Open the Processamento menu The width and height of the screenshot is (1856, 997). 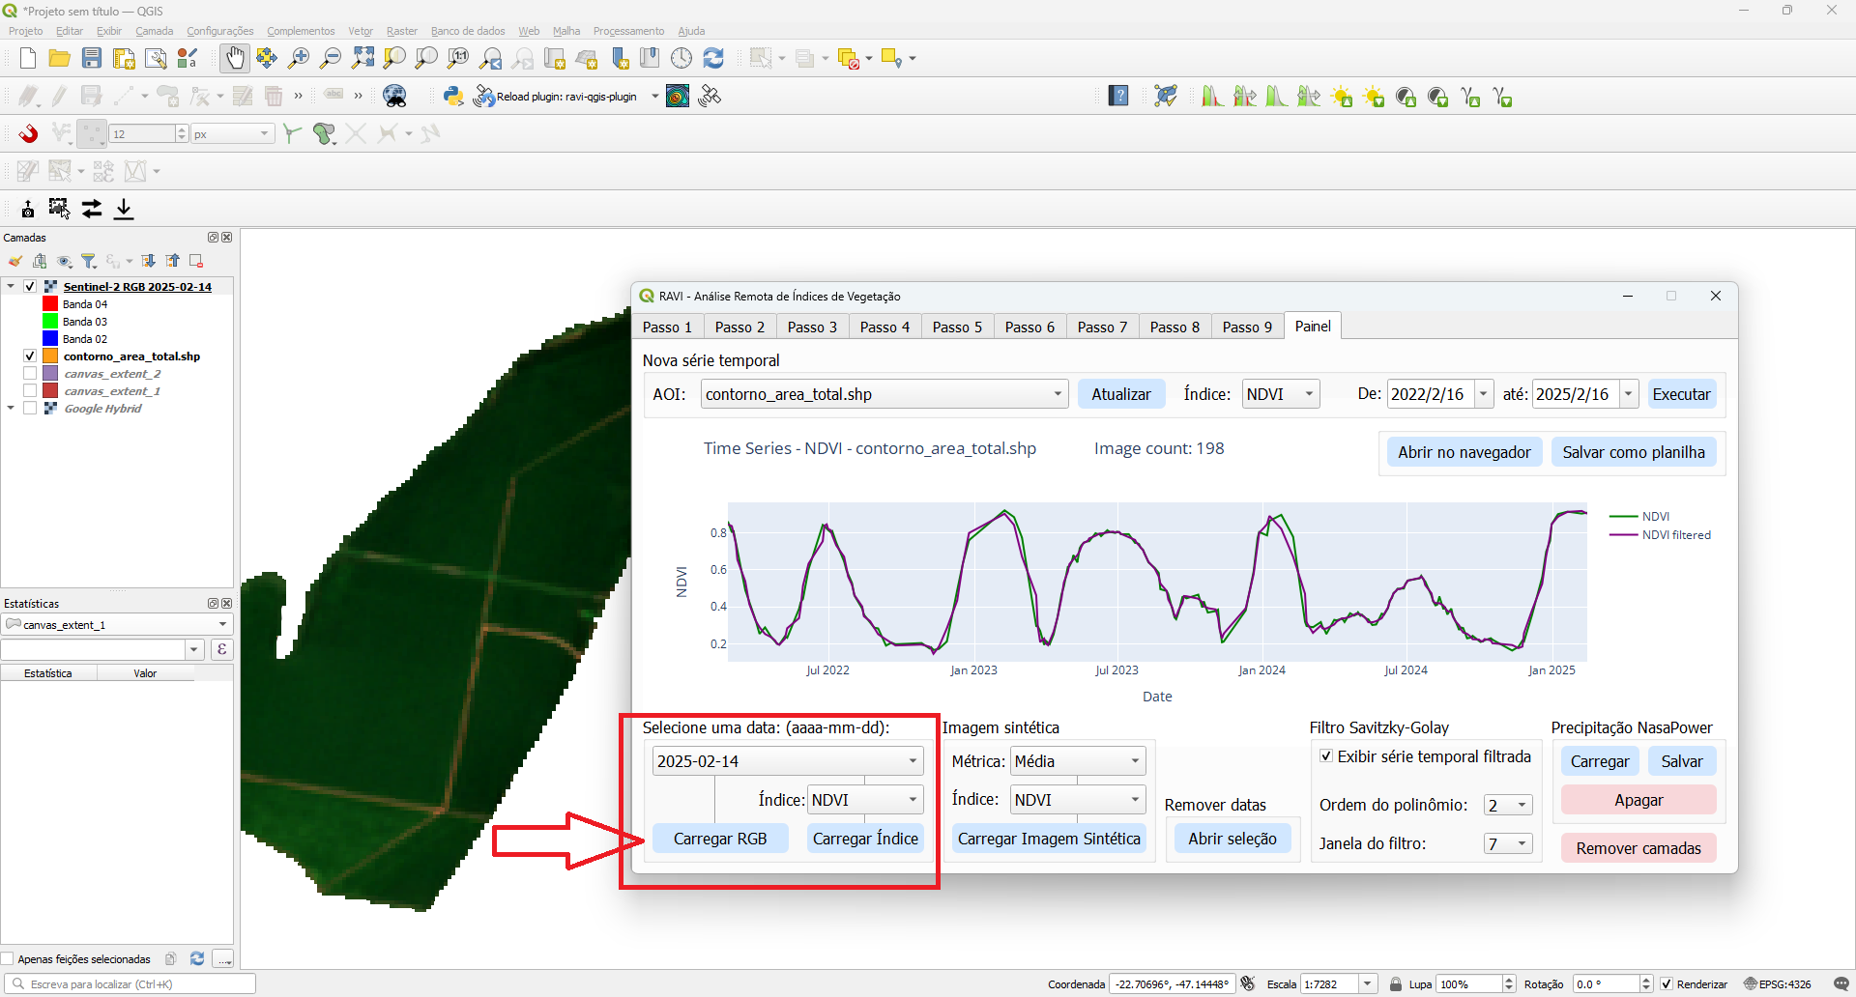point(628,31)
